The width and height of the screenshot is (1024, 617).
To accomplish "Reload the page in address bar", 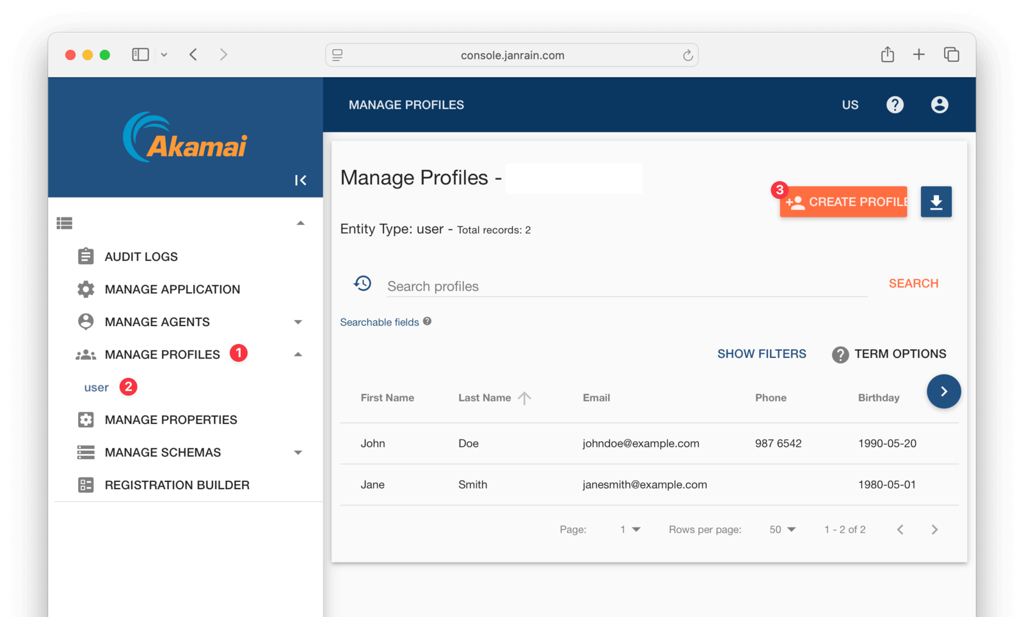I will tap(687, 56).
